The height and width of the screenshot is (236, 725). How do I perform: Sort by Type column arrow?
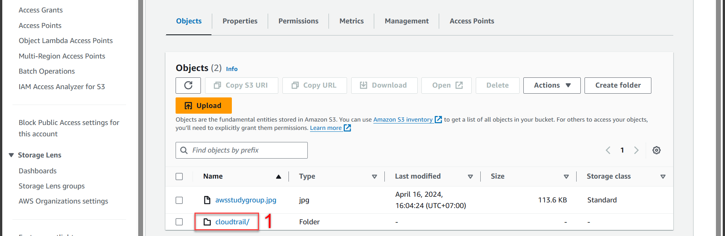click(x=374, y=177)
